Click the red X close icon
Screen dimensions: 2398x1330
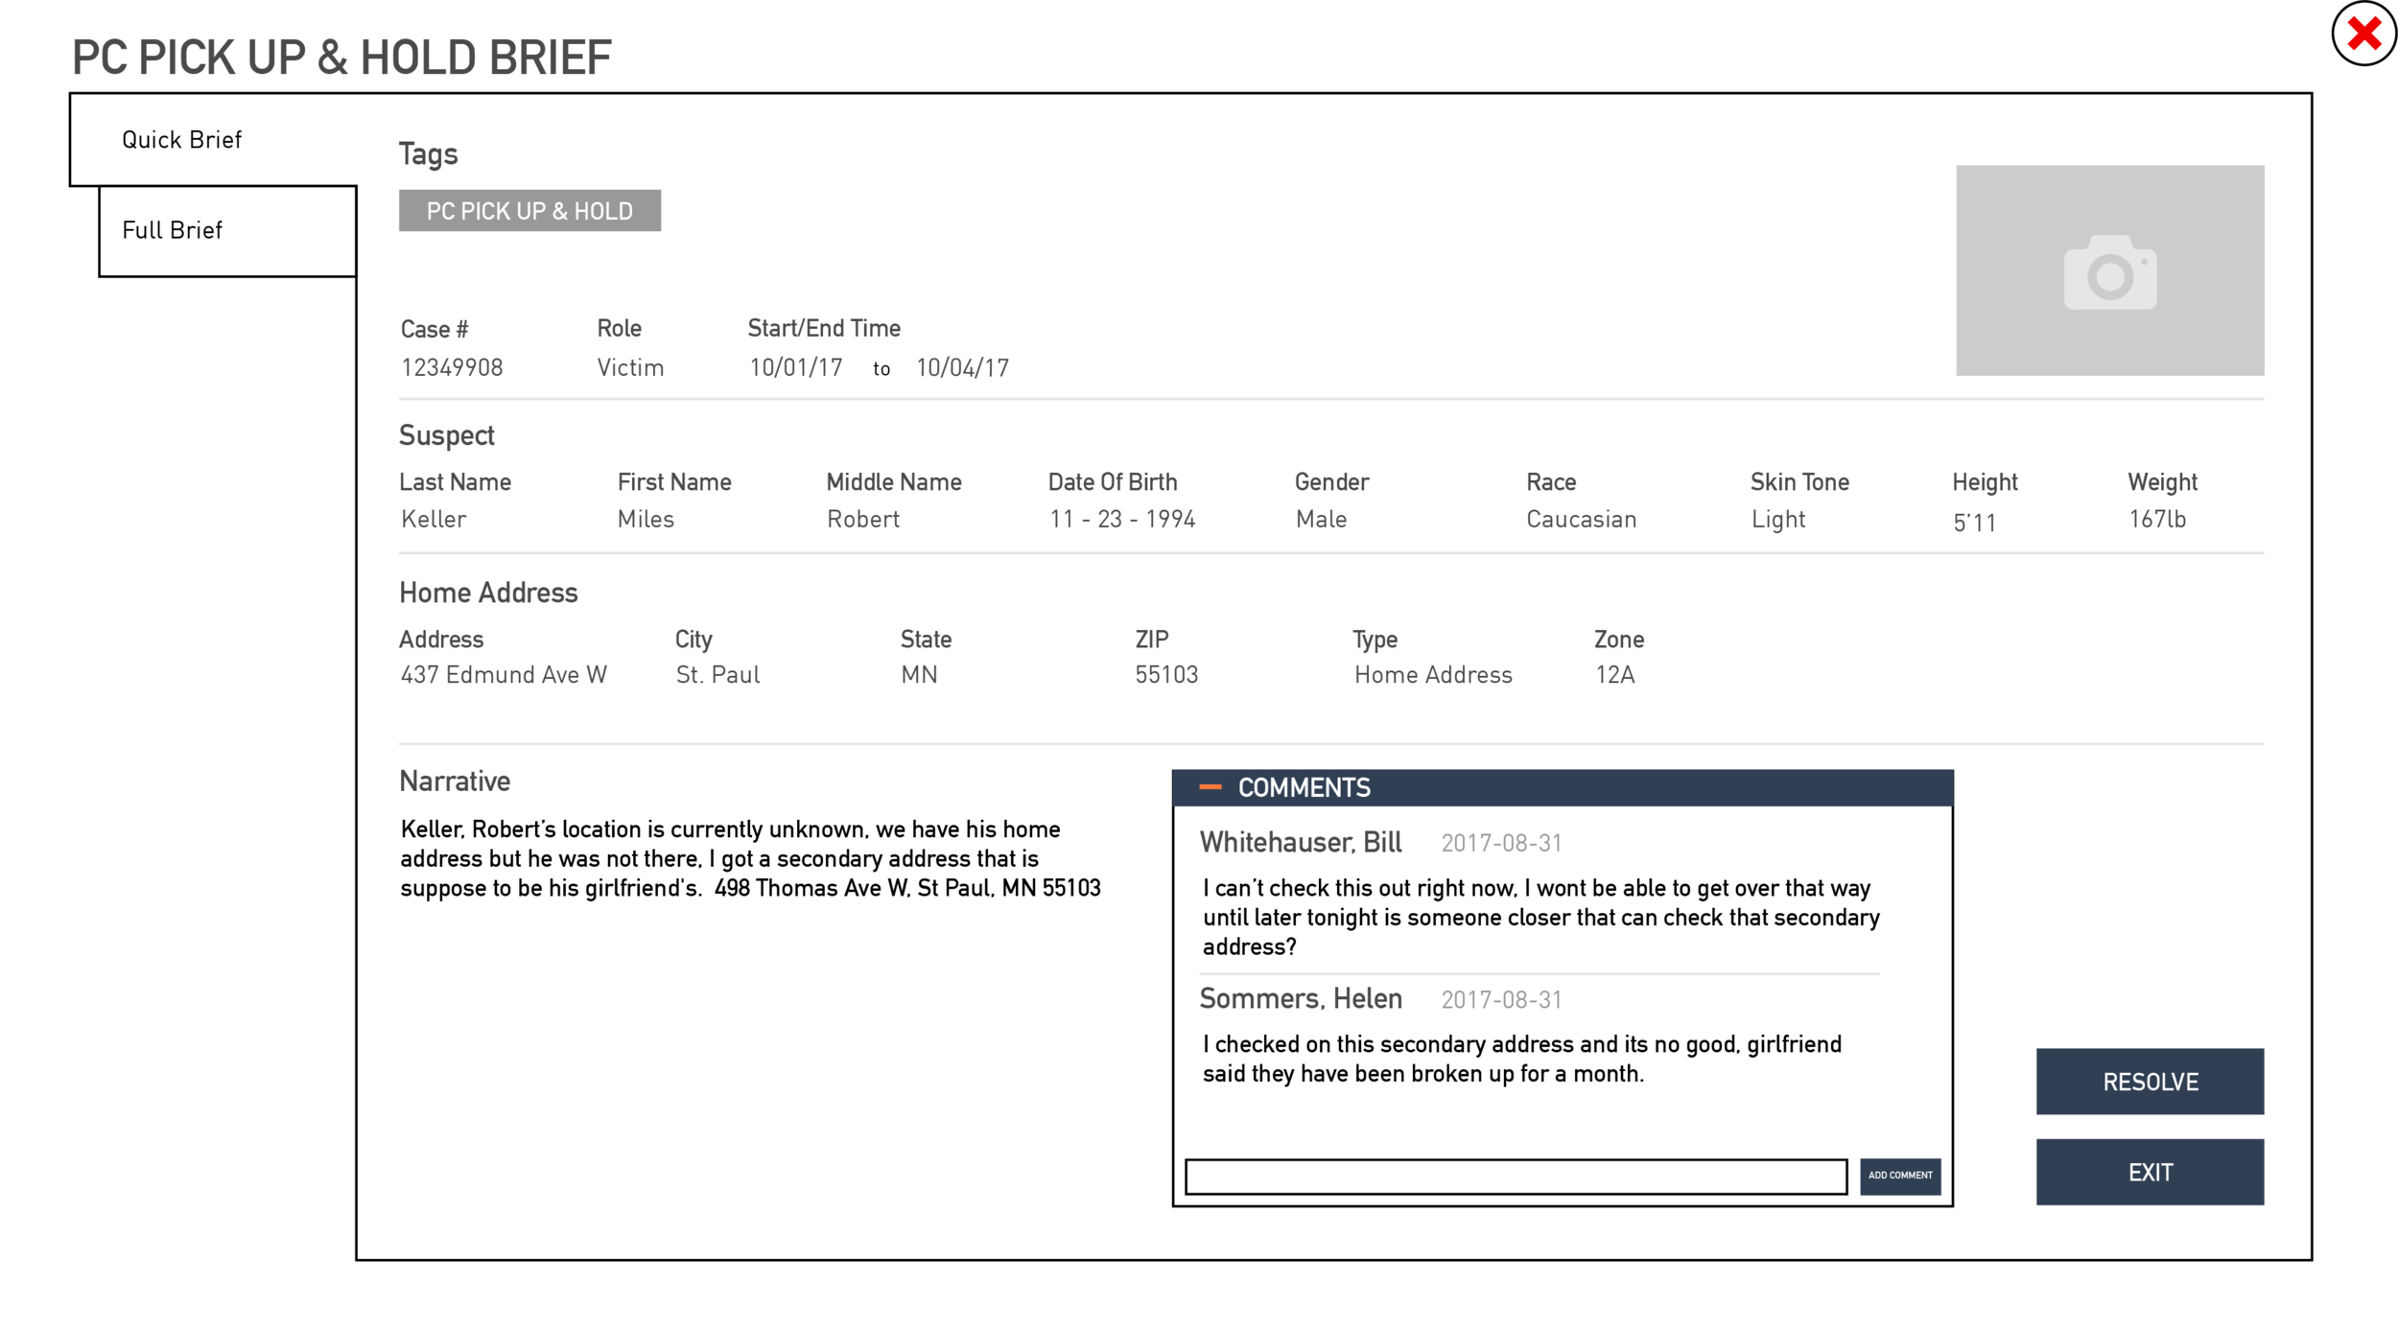[2363, 35]
